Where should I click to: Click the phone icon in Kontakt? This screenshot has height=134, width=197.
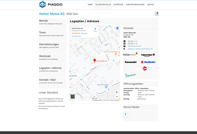[124, 41]
